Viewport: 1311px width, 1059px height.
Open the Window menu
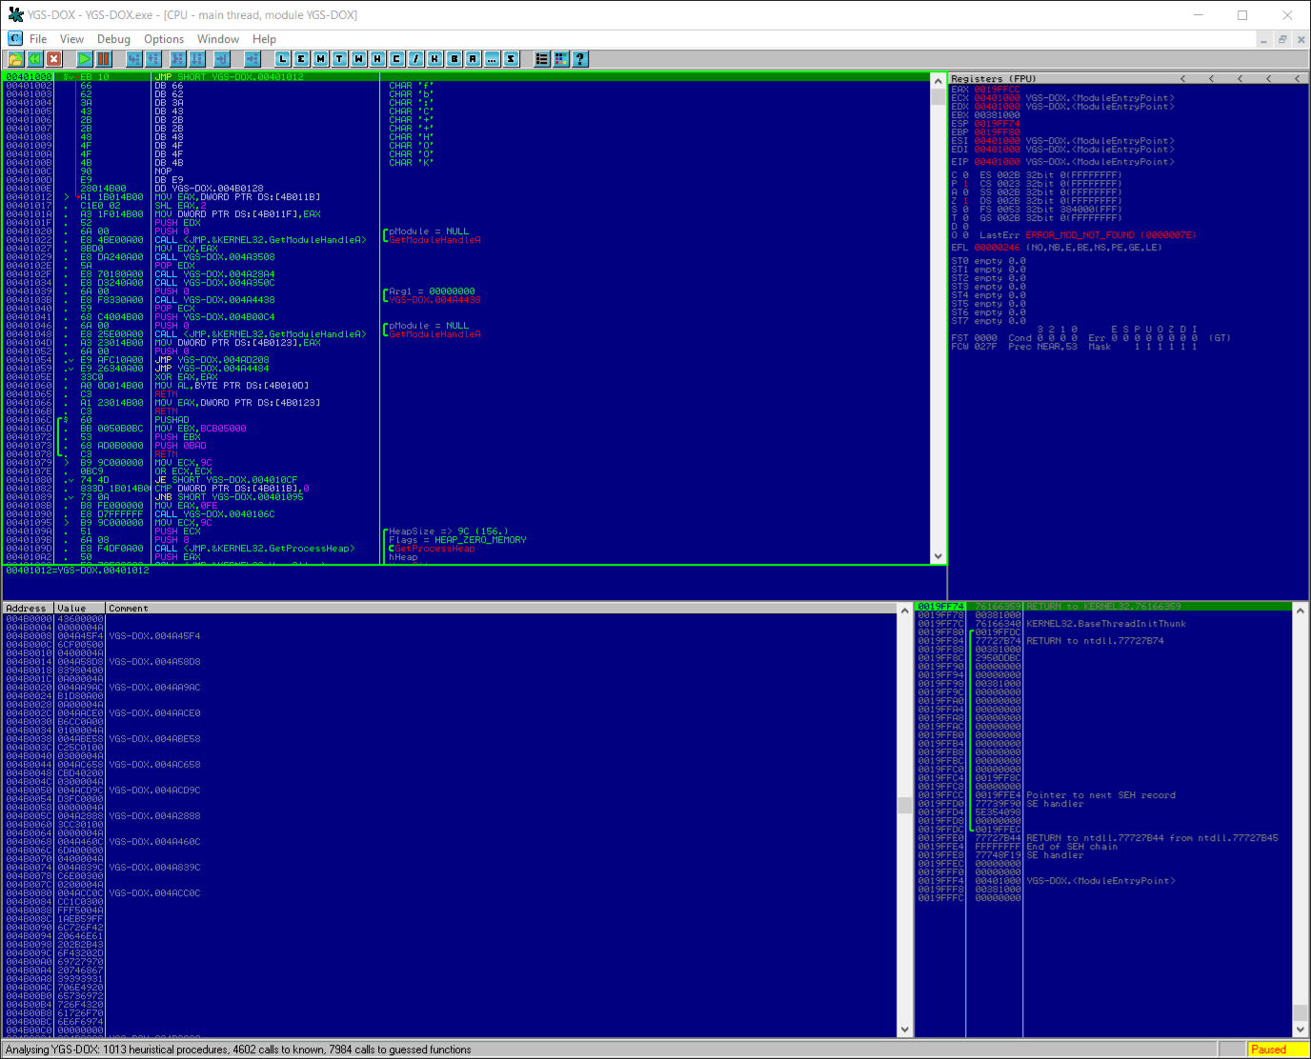point(218,39)
